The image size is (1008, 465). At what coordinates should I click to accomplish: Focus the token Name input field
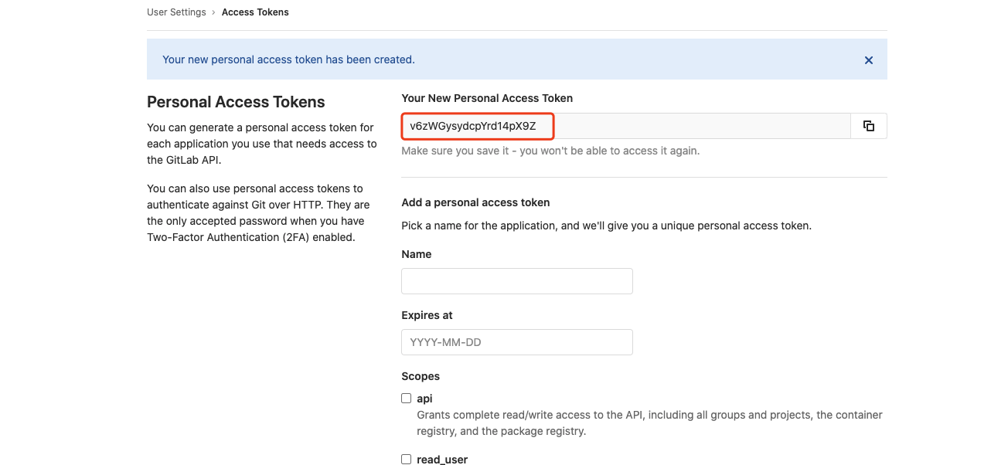516,281
